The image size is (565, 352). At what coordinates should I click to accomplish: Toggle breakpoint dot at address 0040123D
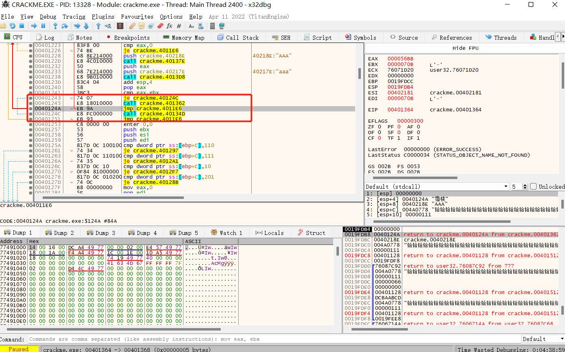click(x=31, y=82)
